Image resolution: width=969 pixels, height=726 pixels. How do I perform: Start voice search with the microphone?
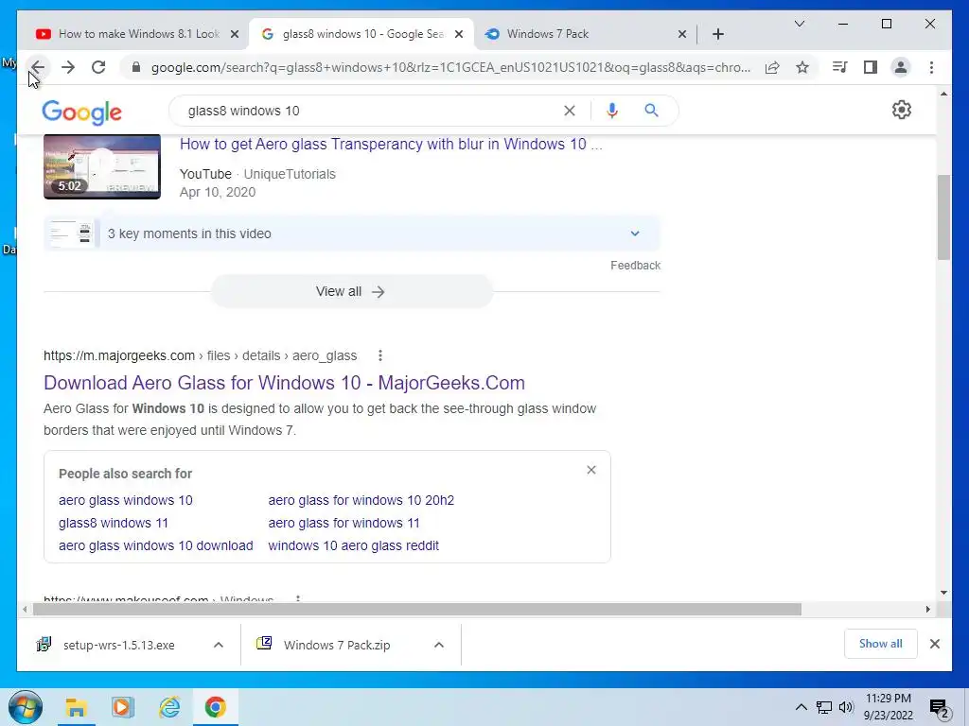pos(612,111)
